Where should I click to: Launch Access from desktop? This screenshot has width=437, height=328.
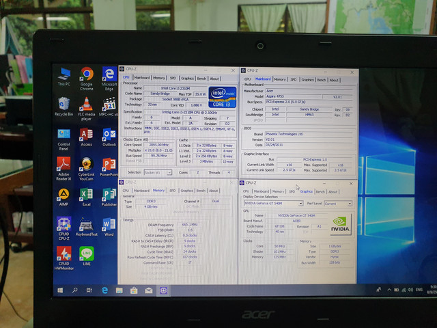point(87,137)
